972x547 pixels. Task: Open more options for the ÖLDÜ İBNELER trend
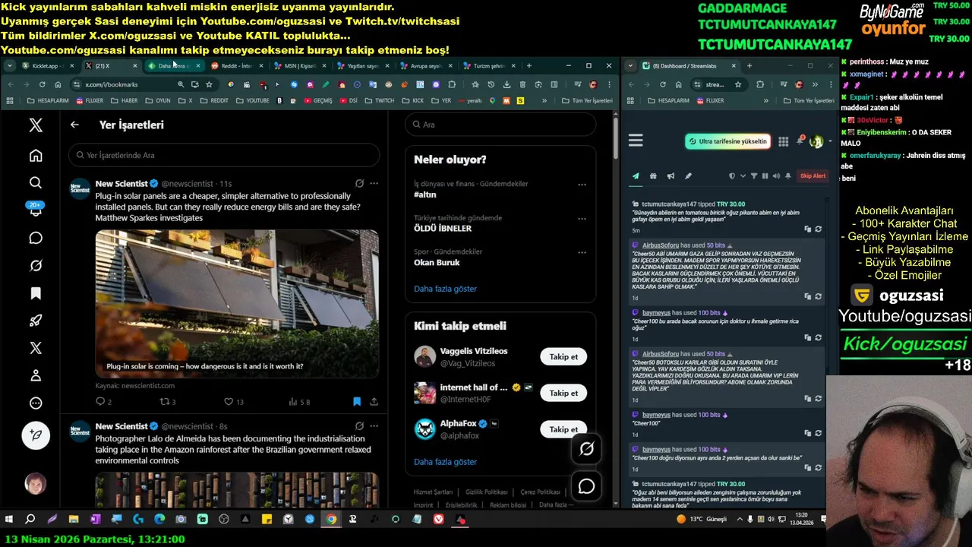[582, 219]
